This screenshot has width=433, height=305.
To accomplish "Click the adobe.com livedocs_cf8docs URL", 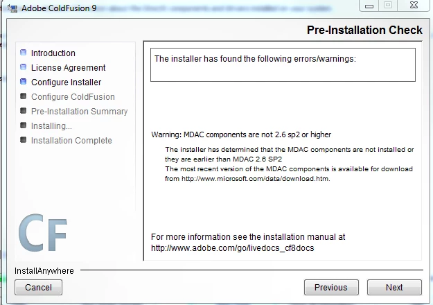I will coord(233,248).
